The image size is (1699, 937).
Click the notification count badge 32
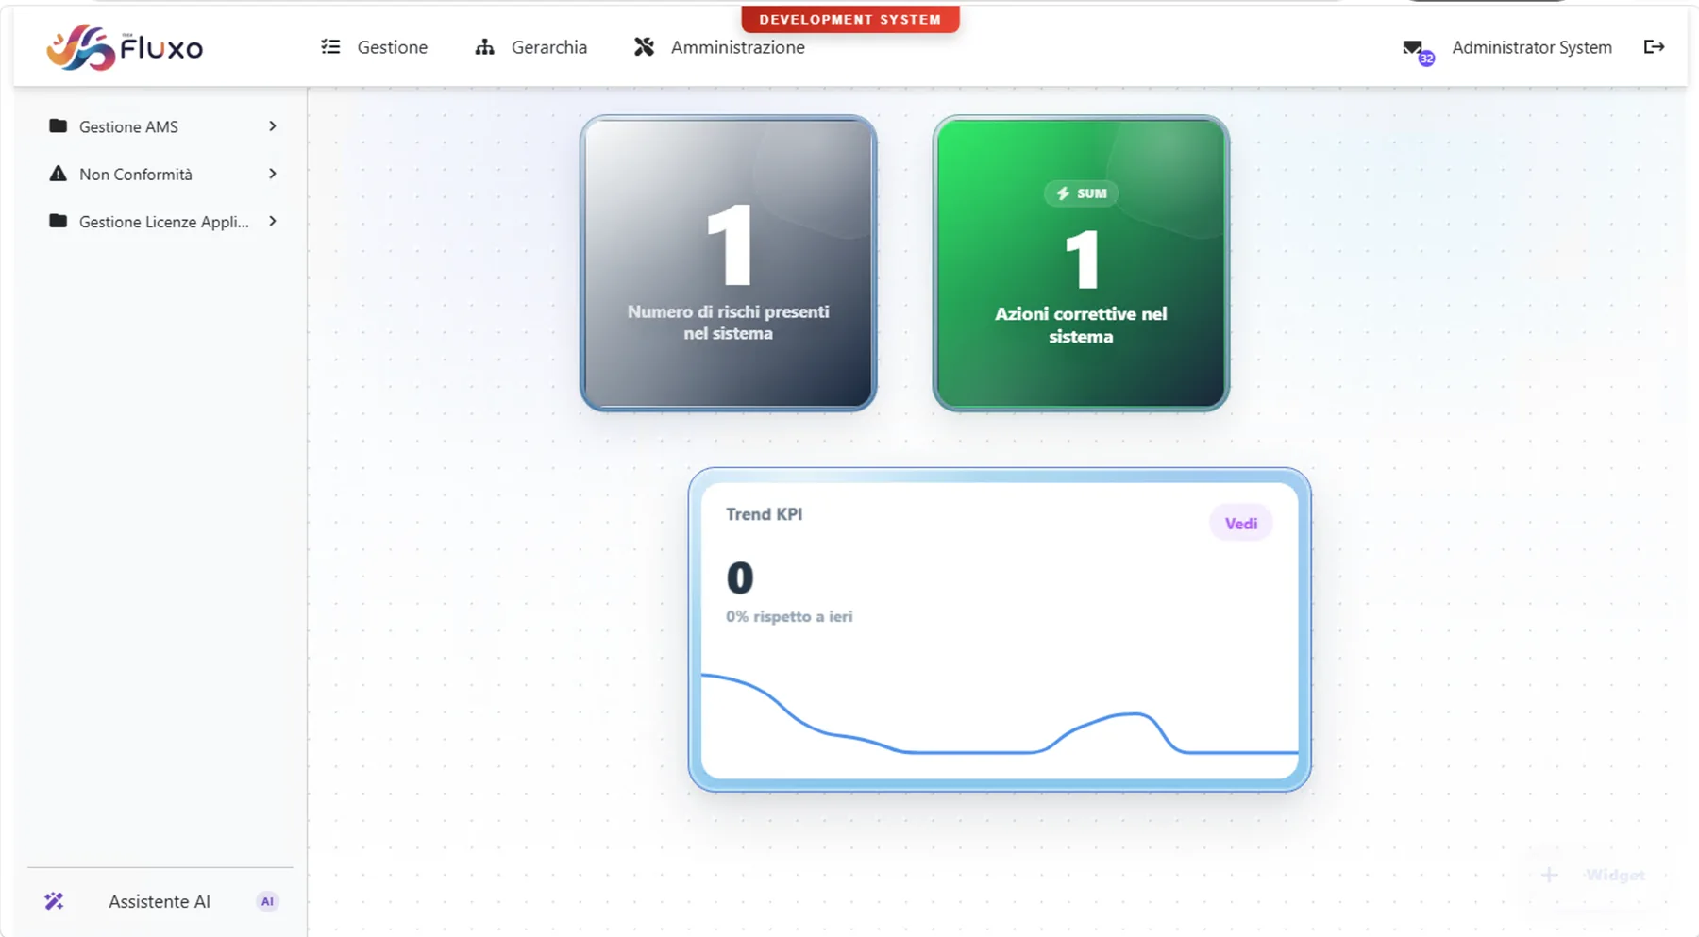[1426, 59]
